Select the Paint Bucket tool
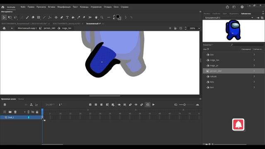The height and width of the screenshot is (149, 265). [73, 17]
